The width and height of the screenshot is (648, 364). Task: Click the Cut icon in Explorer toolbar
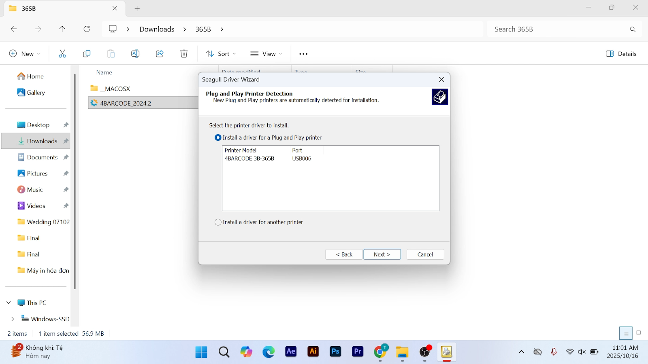62,54
